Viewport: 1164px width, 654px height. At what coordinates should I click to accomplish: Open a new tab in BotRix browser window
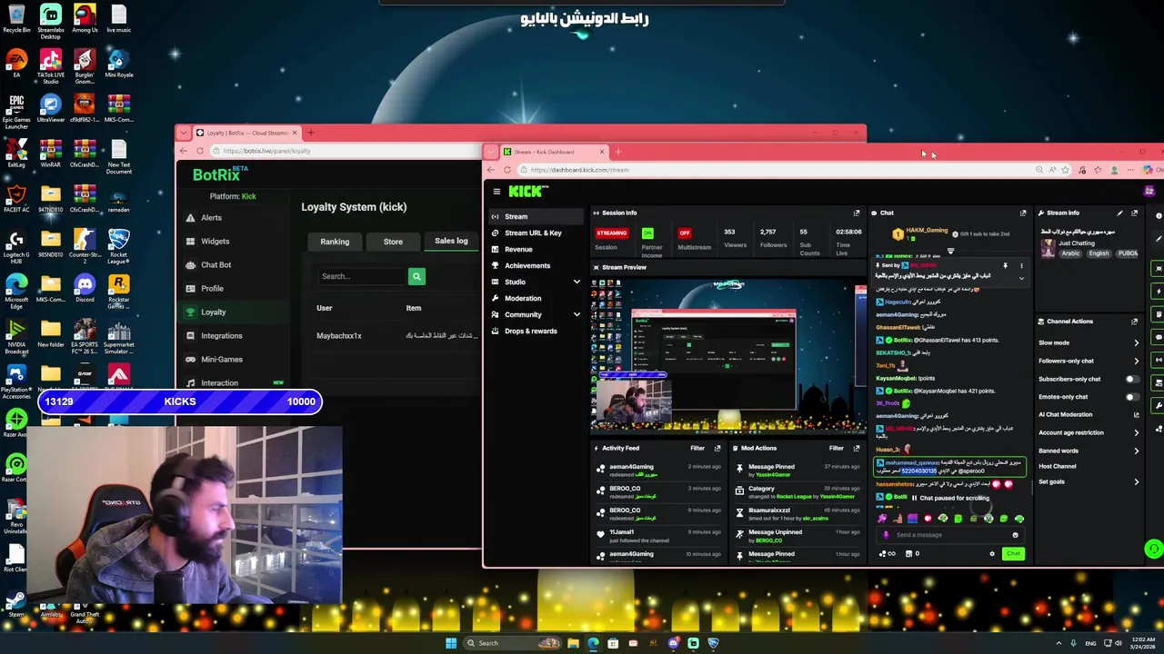pyautogui.click(x=310, y=133)
